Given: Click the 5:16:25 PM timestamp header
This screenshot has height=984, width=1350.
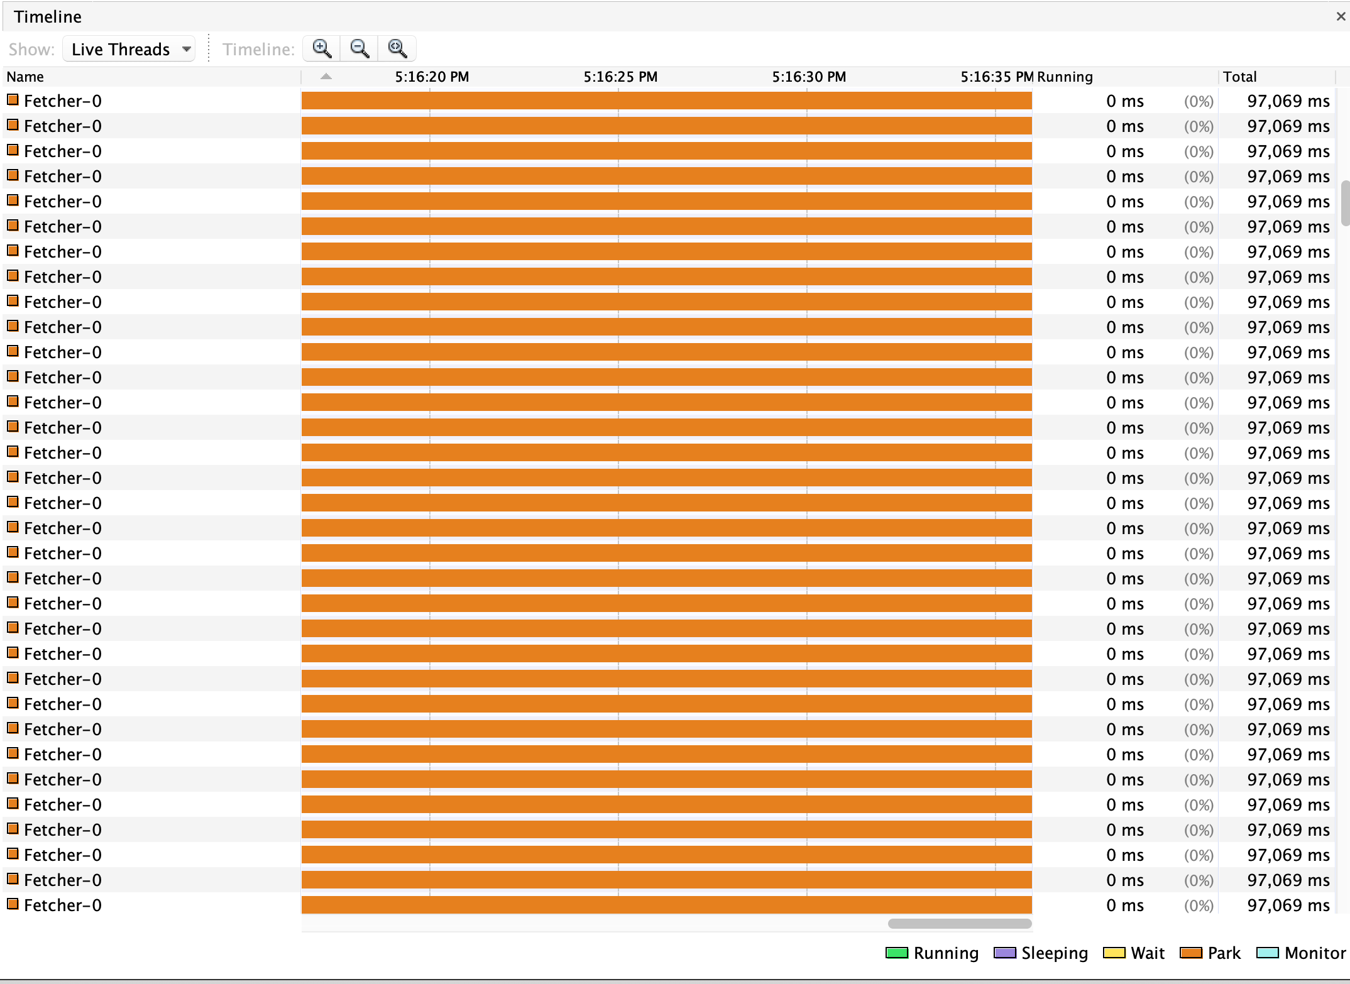Looking at the screenshot, I should (620, 76).
